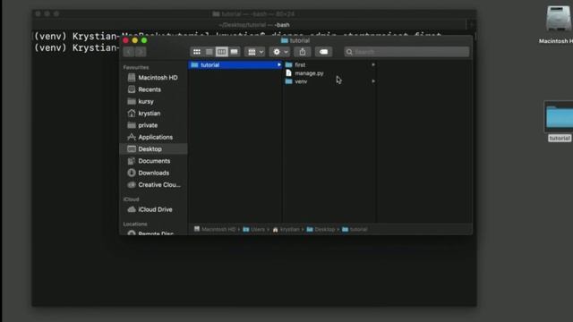The width and height of the screenshot is (573, 322).
Task: Open krystian home folder in sidebar
Action: pos(144,114)
